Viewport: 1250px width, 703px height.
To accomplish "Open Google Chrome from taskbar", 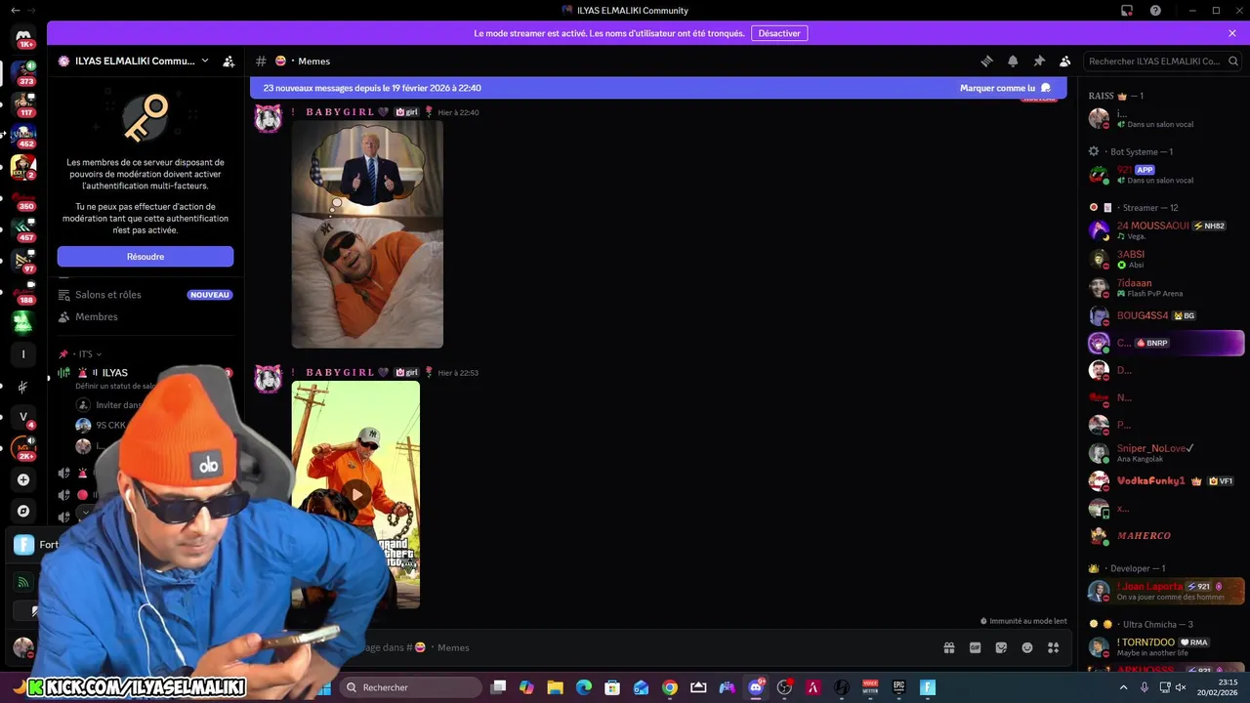I will click(x=670, y=687).
